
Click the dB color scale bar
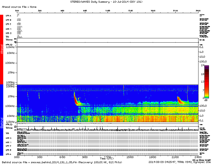(207, 82)
